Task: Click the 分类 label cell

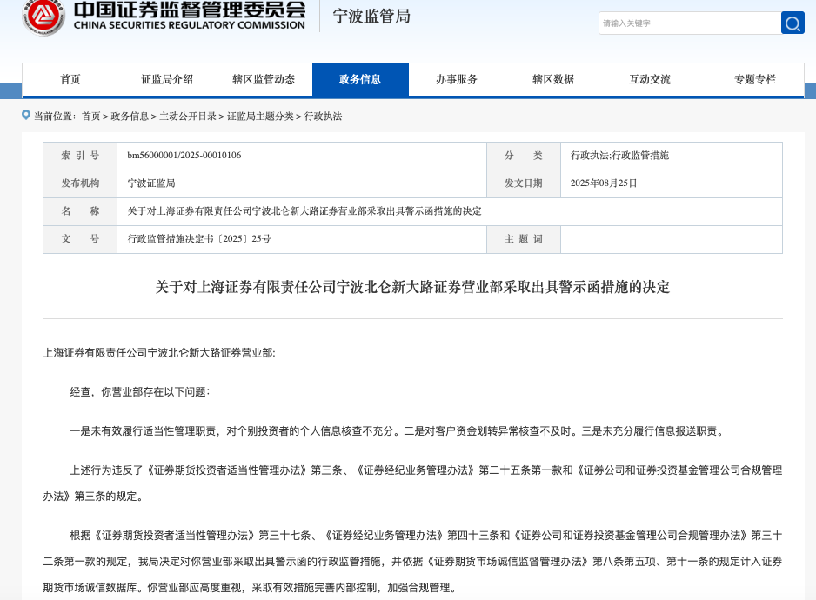Action: click(x=524, y=156)
